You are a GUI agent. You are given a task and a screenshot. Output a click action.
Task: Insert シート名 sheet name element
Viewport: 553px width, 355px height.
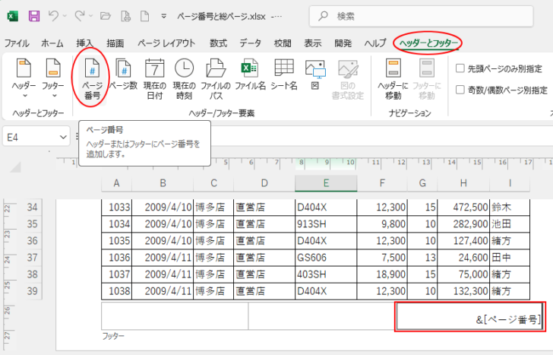284,74
